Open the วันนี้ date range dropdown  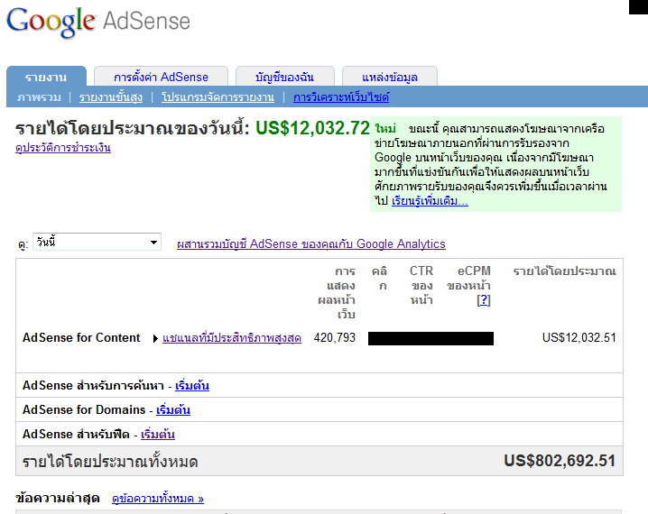click(97, 243)
